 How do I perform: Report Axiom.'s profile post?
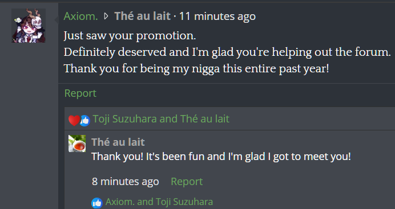[80, 93]
